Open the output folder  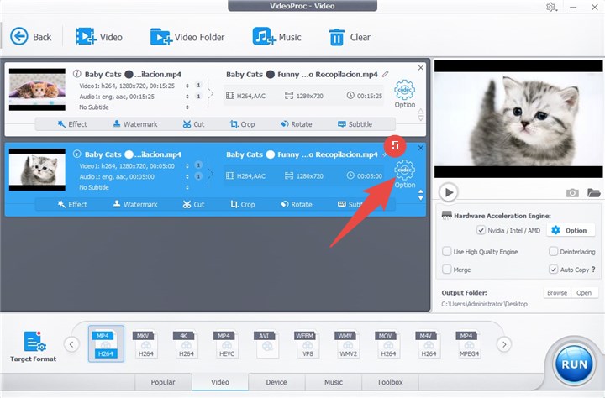584,293
